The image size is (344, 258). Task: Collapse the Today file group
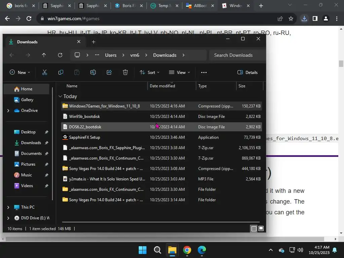tap(60, 96)
